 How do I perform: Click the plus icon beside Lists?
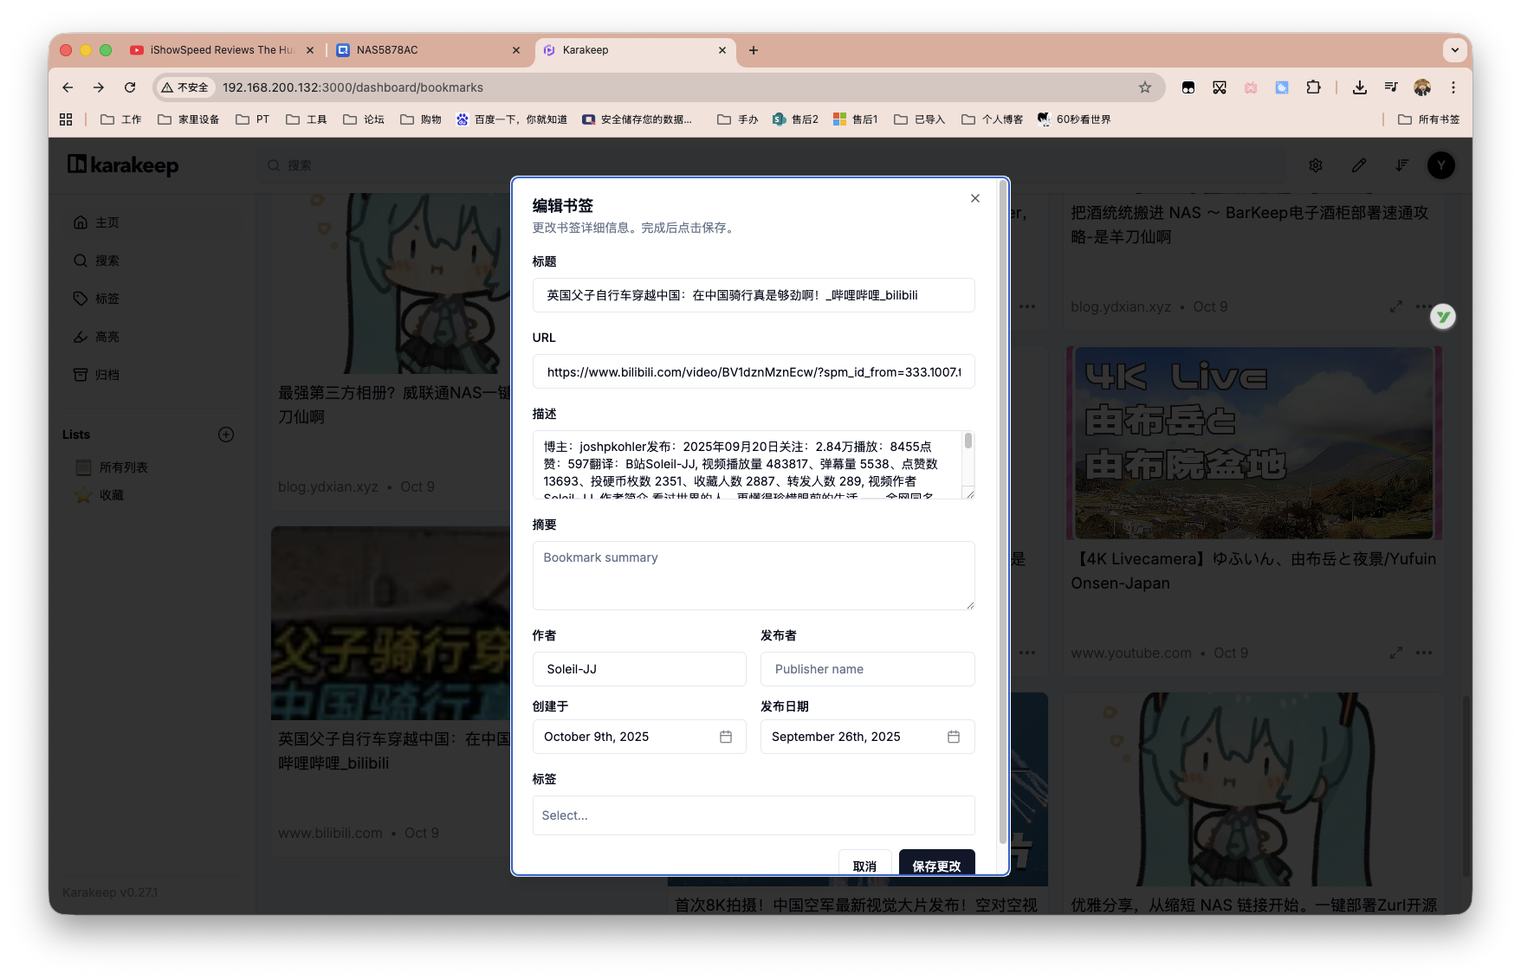225,434
